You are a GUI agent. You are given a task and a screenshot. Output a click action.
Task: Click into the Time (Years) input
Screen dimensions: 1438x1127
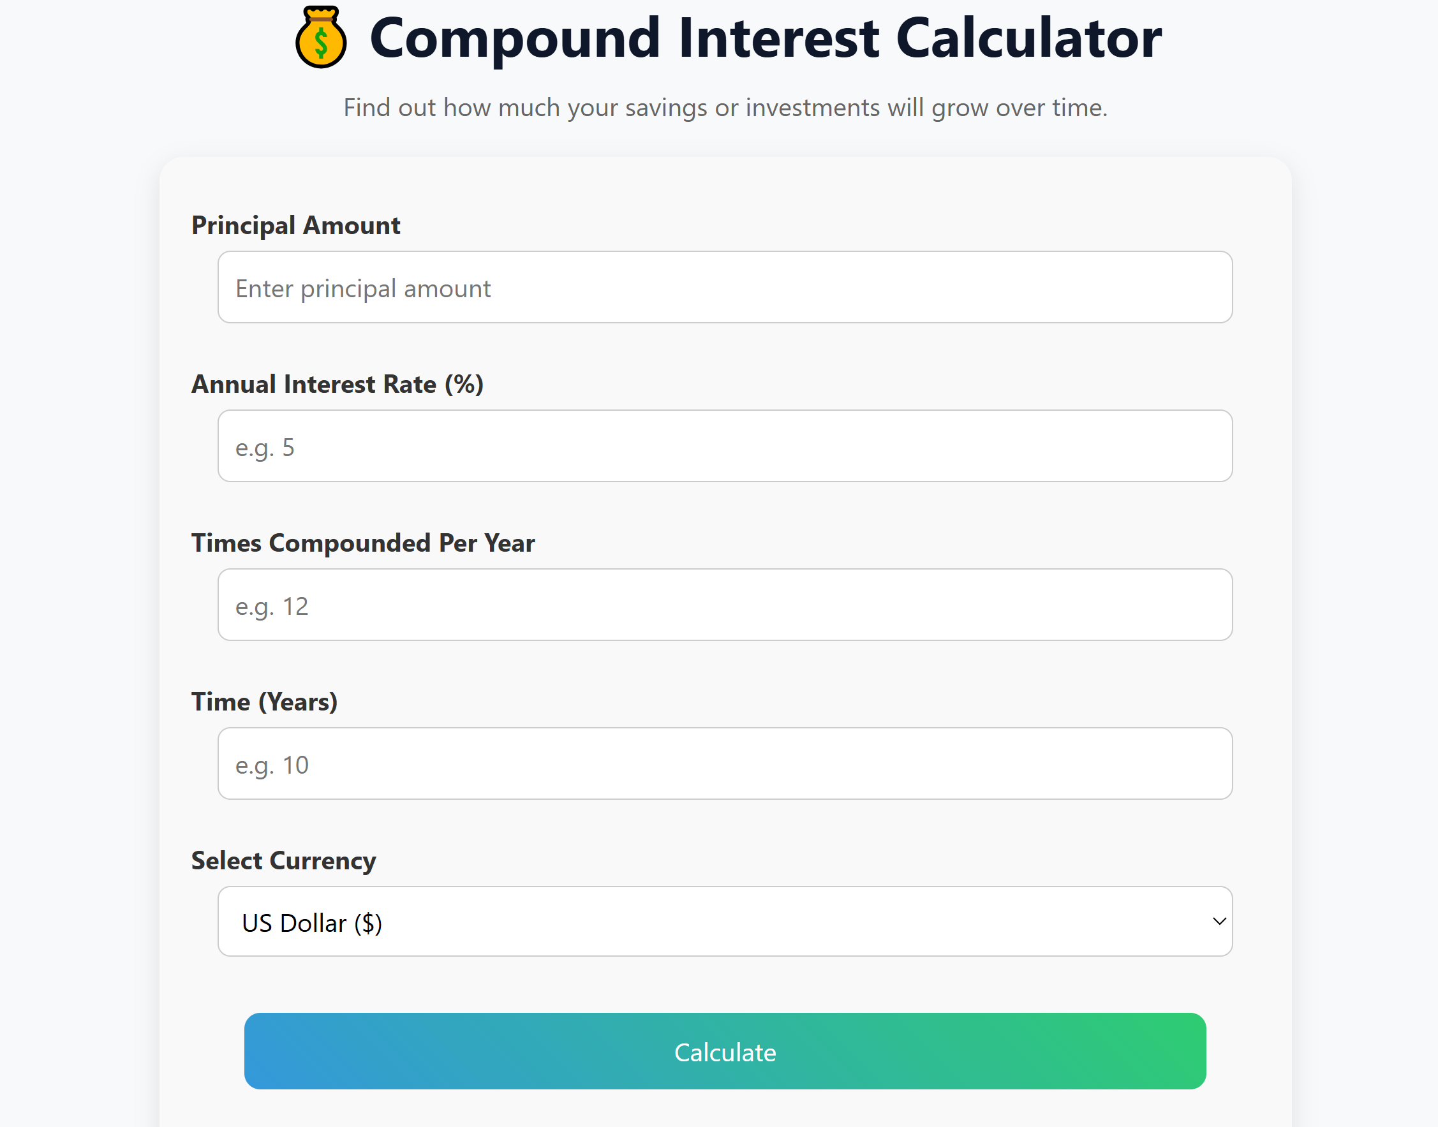pyautogui.click(x=725, y=763)
